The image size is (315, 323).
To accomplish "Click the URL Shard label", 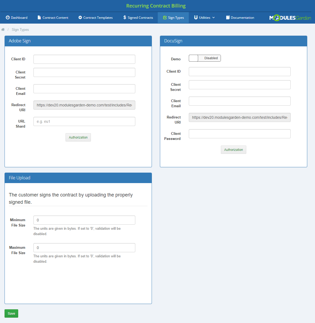I will pyautogui.click(x=21, y=124).
